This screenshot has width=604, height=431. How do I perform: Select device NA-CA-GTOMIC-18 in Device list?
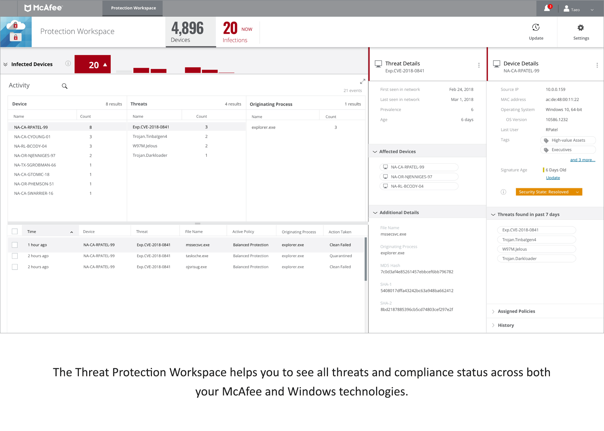point(67,174)
